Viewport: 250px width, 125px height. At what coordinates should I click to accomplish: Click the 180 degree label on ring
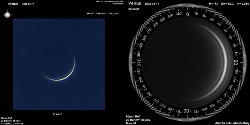[187, 111]
